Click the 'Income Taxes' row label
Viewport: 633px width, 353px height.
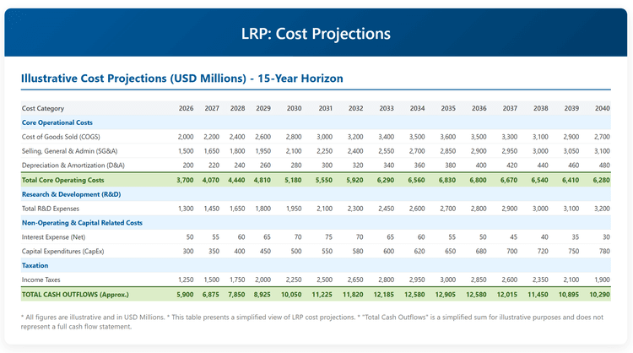coord(41,280)
